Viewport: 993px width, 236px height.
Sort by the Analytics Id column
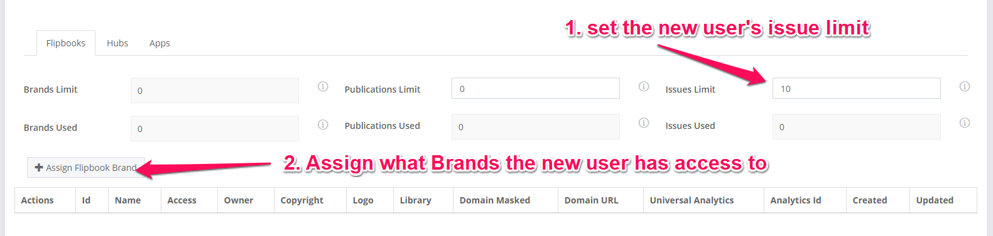[x=796, y=200]
